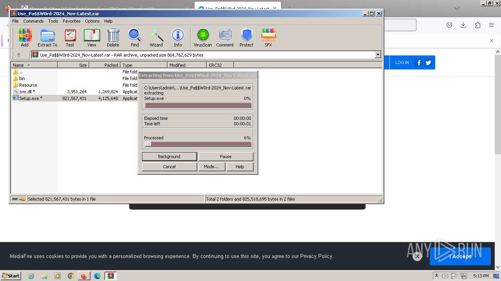This screenshot has height=281, width=501.
Task: Click the Extract To toolbar icon
Action: (x=47, y=38)
